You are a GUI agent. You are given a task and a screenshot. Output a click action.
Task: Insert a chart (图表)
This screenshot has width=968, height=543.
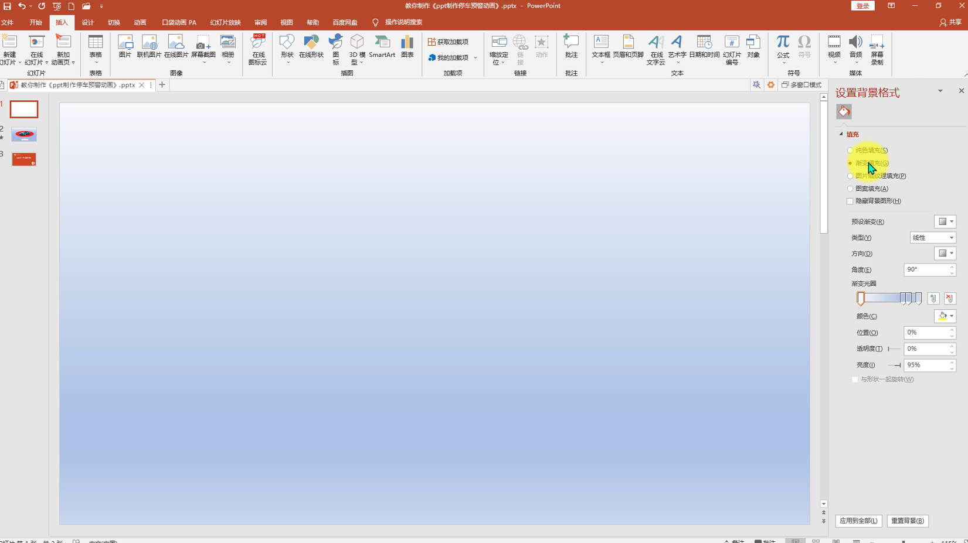tap(407, 46)
